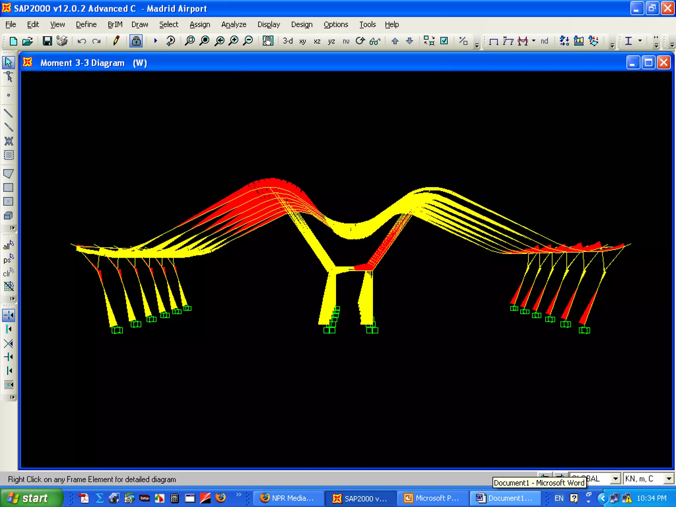The height and width of the screenshot is (507, 676).
Task: Click the Rubber Band Zoom magnifier
Action: click(x=190, y=41)
